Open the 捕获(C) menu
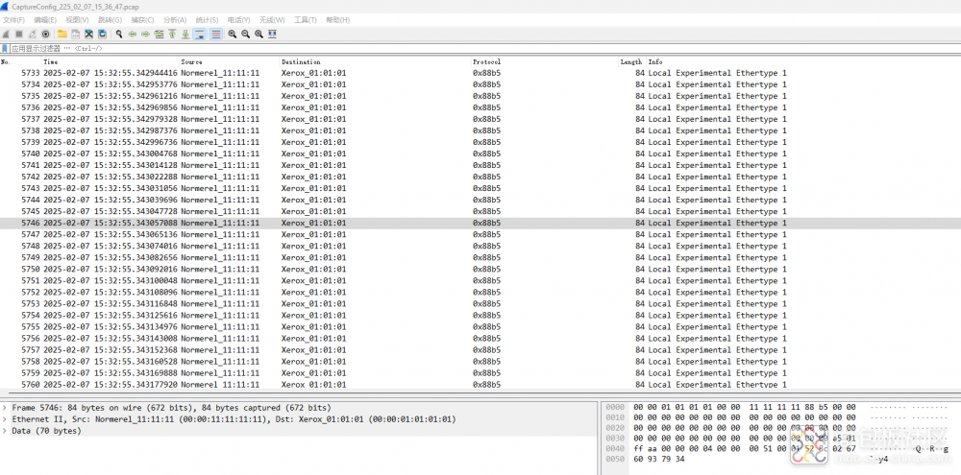Image resolution: width=961 pixels, height=475 pixels. pyautogui.click(x=142, y=20)
